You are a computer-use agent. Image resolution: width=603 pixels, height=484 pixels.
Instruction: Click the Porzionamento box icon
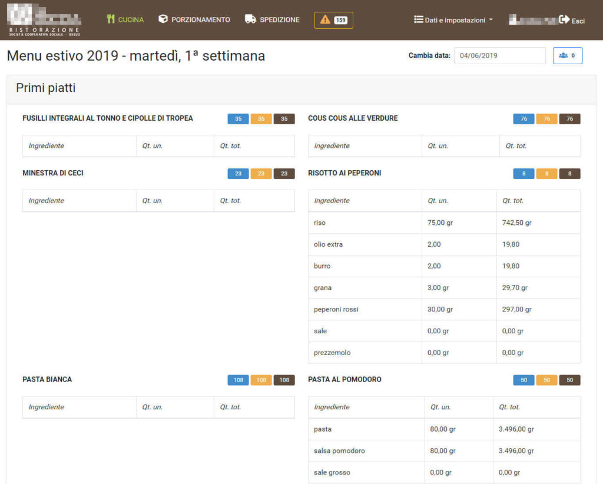pyautogui.click(x=163, y=19)
